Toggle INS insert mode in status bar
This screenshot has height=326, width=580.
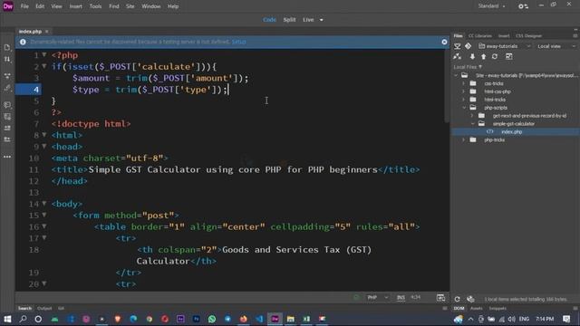click(x=401, y=298)
